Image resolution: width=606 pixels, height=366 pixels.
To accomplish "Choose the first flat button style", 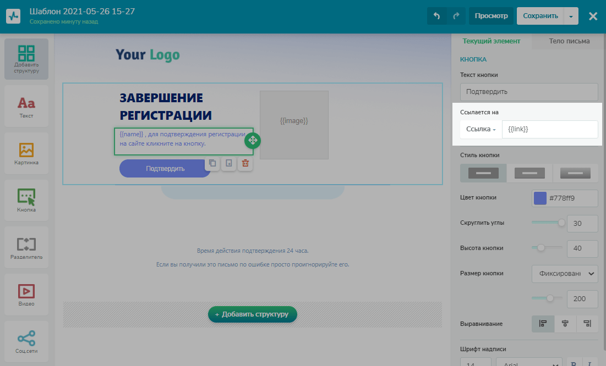I will point(483,173).
